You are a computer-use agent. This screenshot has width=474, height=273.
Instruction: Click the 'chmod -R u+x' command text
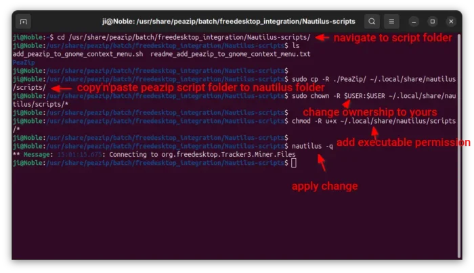(314, 121)
